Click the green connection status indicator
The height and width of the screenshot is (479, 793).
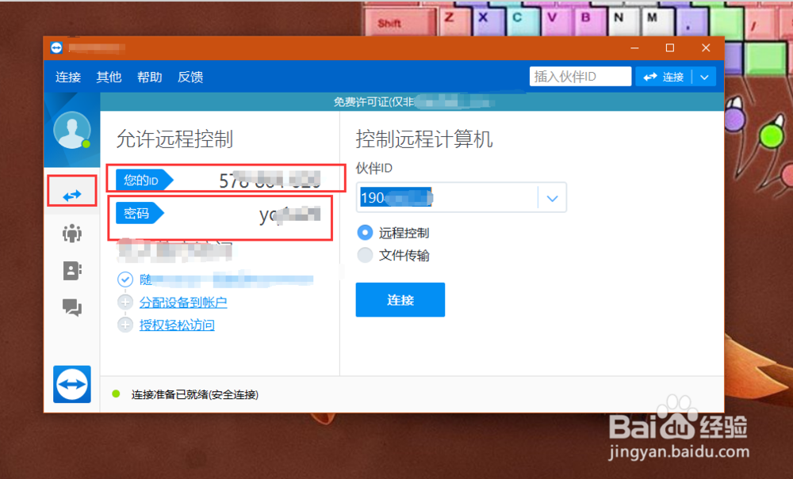116,393
